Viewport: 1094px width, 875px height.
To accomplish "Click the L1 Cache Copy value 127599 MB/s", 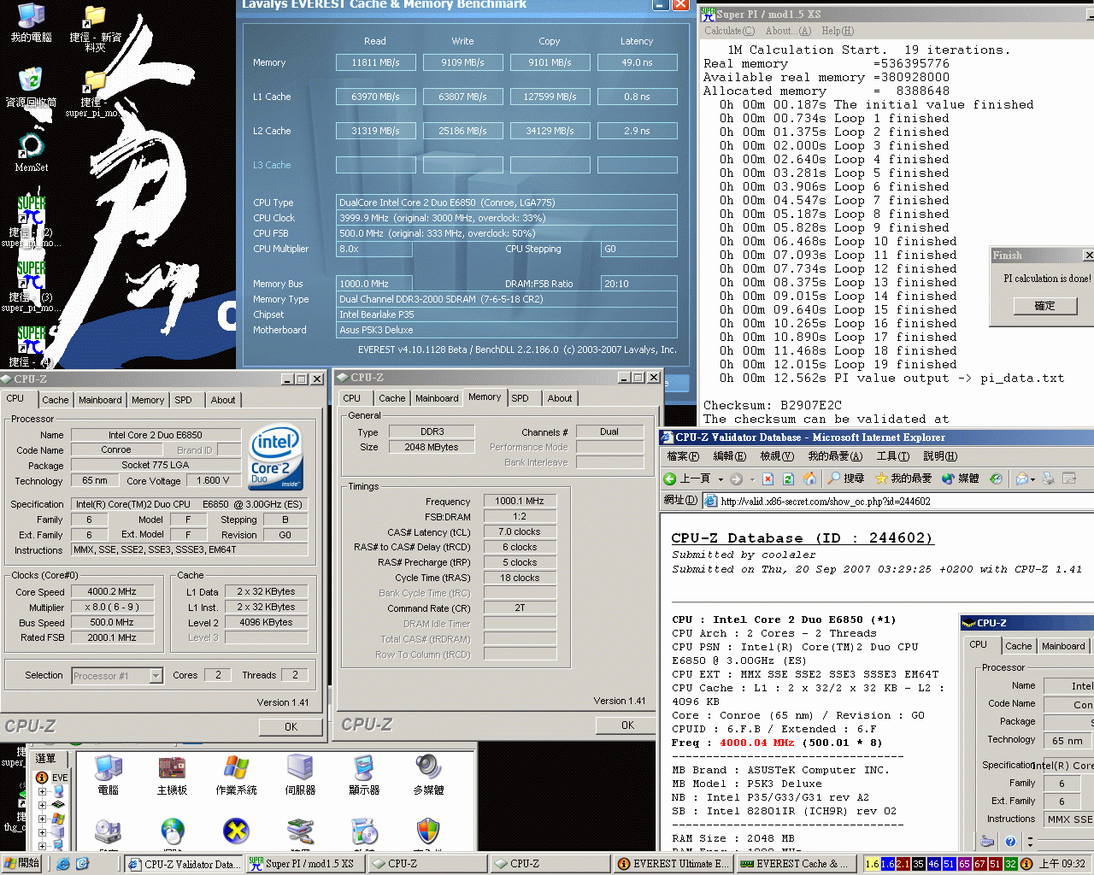I will pos(550,97).
